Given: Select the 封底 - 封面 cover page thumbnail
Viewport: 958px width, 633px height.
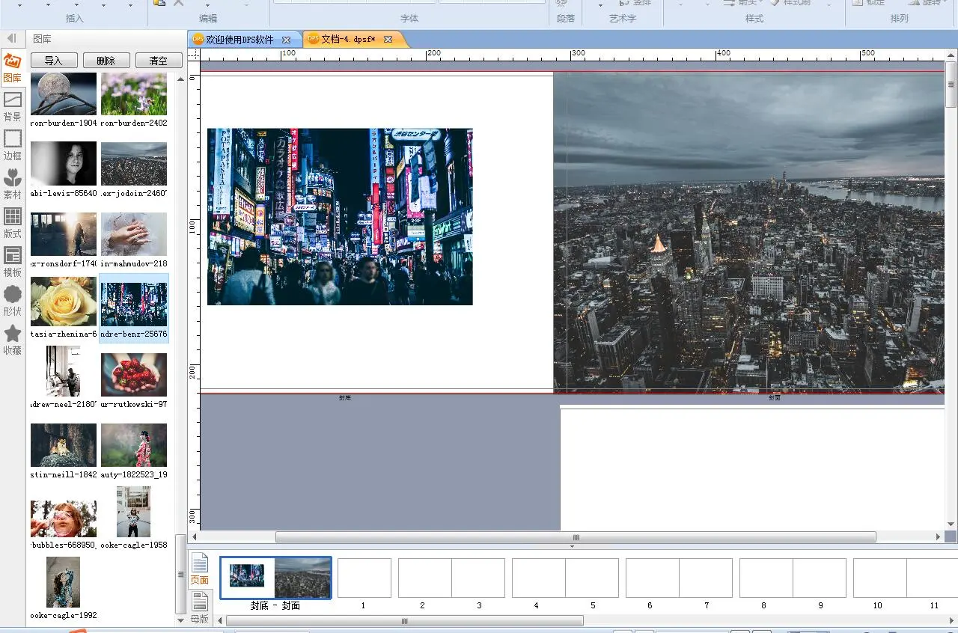Looking at the screenshot, I should 275,578.
